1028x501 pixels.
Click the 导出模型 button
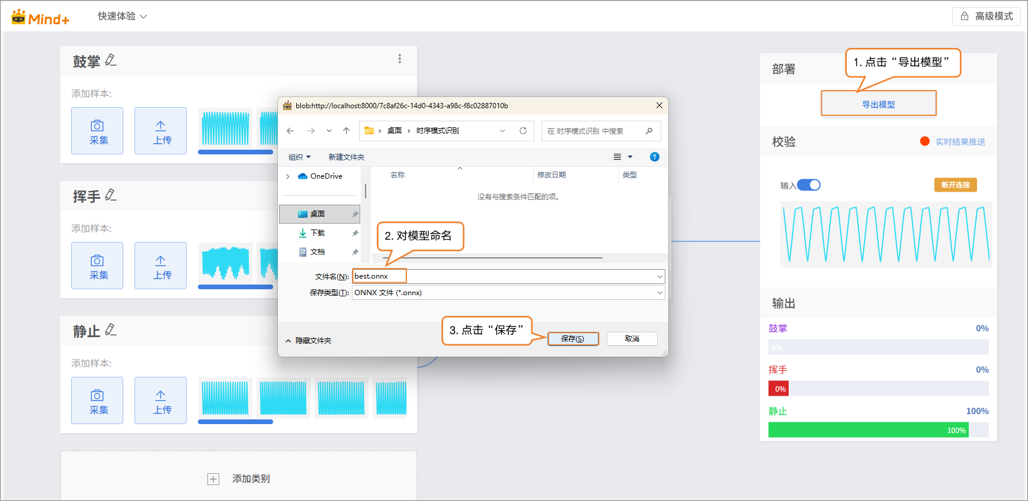(878, 104)
